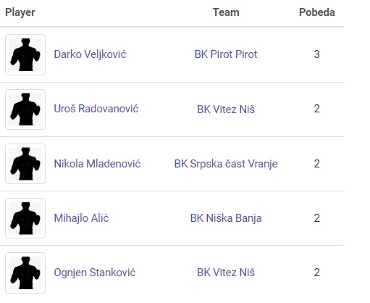Open Ognjen Stanković player profile link
370x303 pixels.
(95, 273)
